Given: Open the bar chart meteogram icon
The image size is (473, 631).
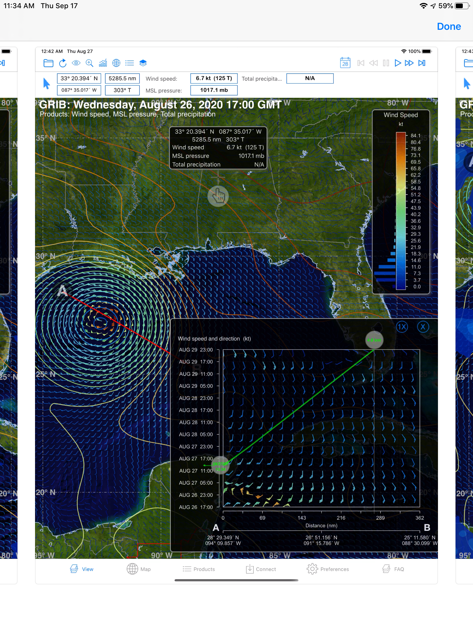Looking at the screenshot, I should [x=103, y=63].
